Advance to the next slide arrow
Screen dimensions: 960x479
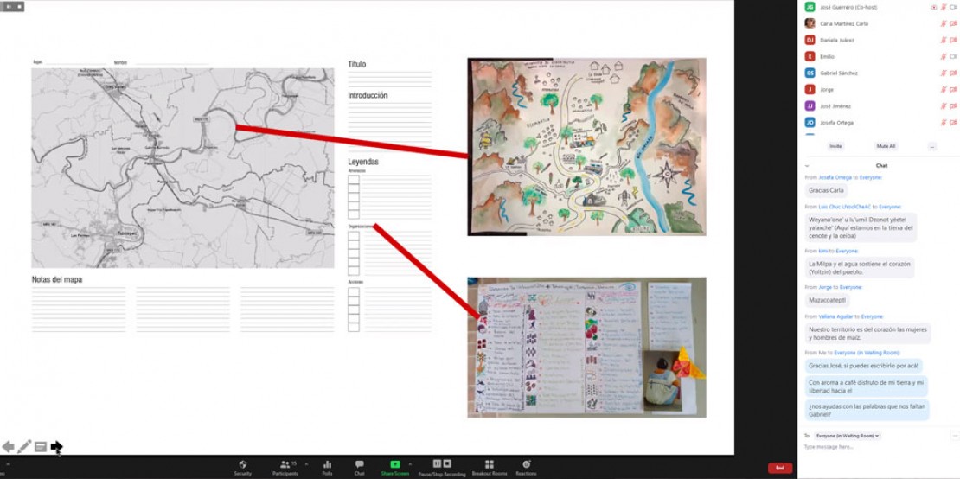pos(56,447)
